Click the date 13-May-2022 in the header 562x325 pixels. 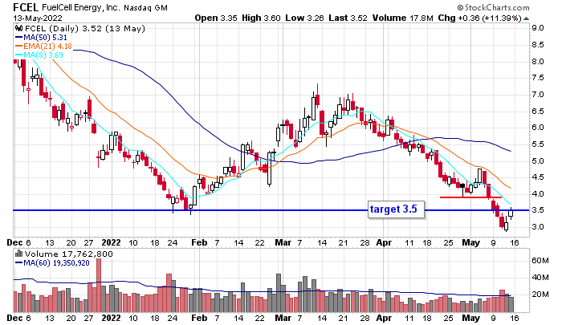click(38, 18)
